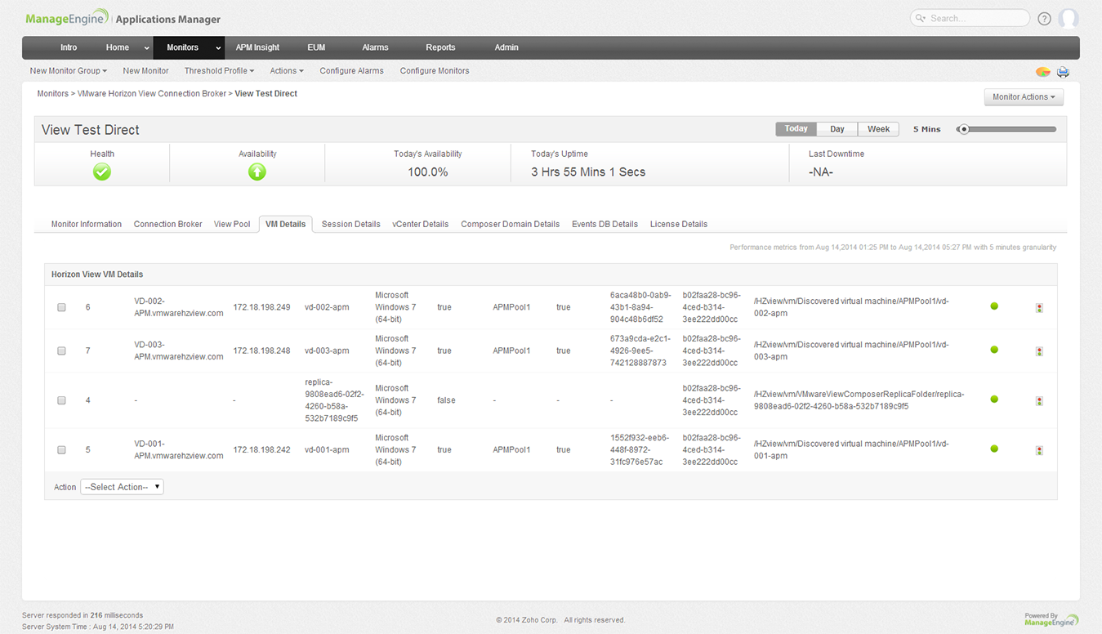This screenshot has height=634, width=1102.
Task: Click the uptime value 3 Hrs 55 Mins
Action: click(588, 172)
